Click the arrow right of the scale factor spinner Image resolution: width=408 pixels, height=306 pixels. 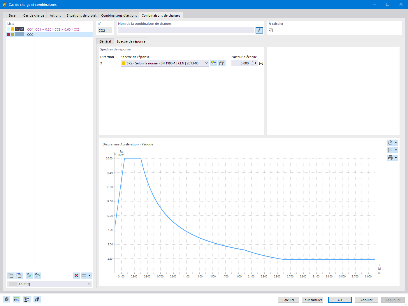(256, 63)
